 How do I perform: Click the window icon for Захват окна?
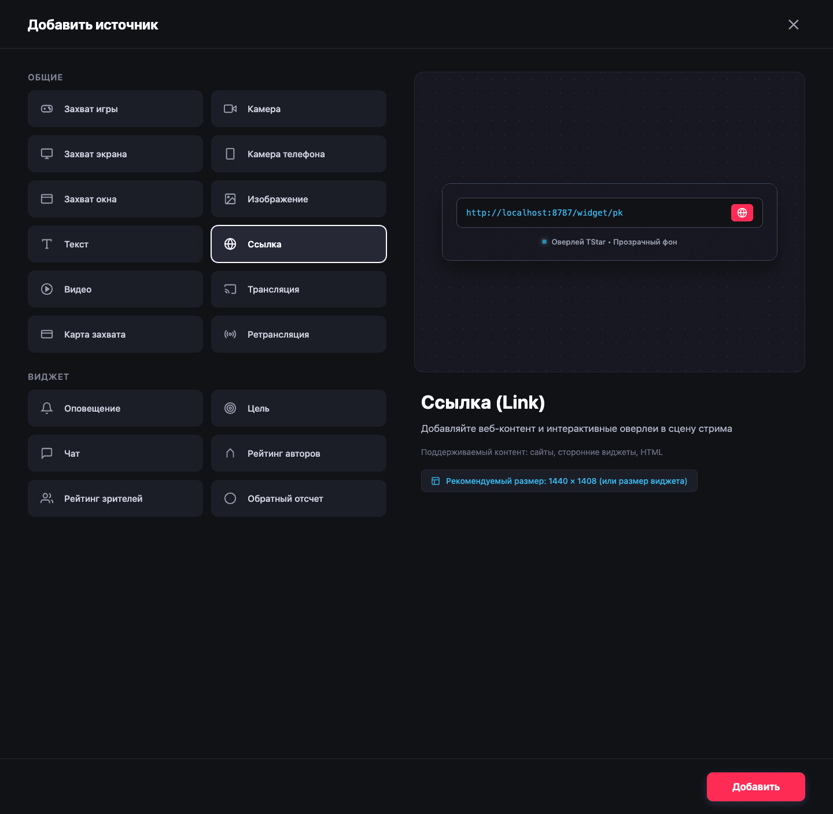click(47, 199)
